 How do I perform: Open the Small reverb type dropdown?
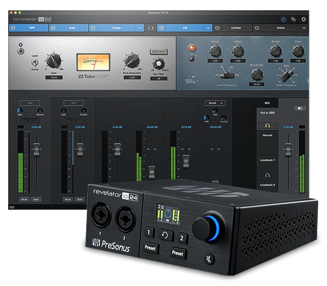pyautogui.click(x=215, y=103)
